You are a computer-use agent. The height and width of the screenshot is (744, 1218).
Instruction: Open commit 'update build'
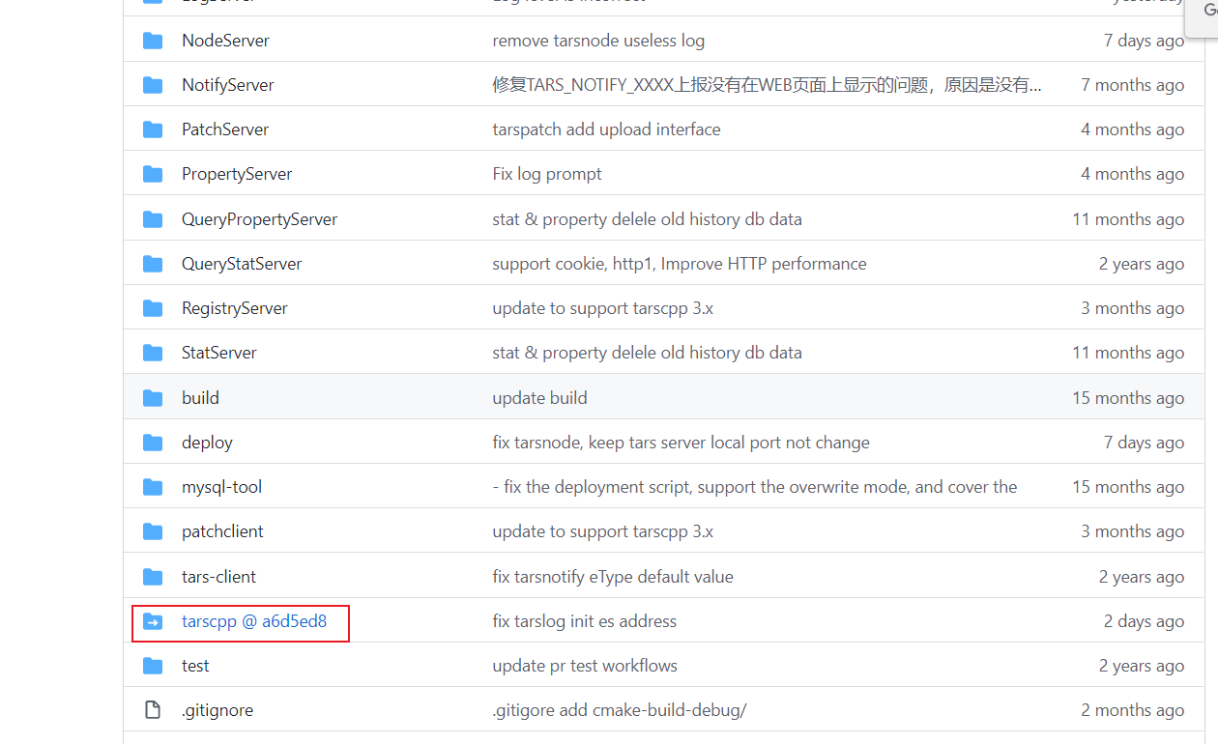(x=539, y=398)
